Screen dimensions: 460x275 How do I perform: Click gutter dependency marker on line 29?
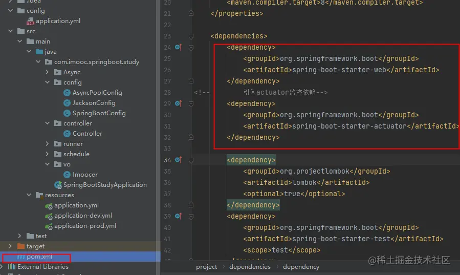pyautogui.click(x=178, y=103)
